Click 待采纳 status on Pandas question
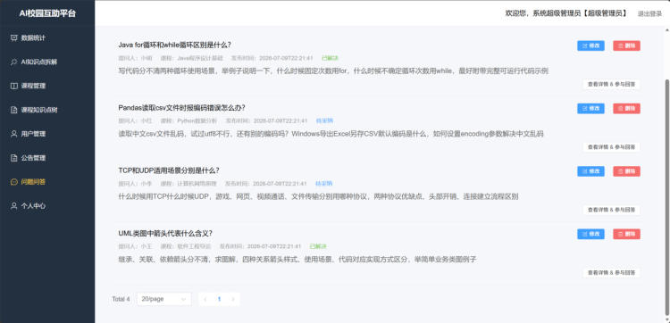Screen dimensions: 670x323 pyautogui.click(x=324, y=120)
